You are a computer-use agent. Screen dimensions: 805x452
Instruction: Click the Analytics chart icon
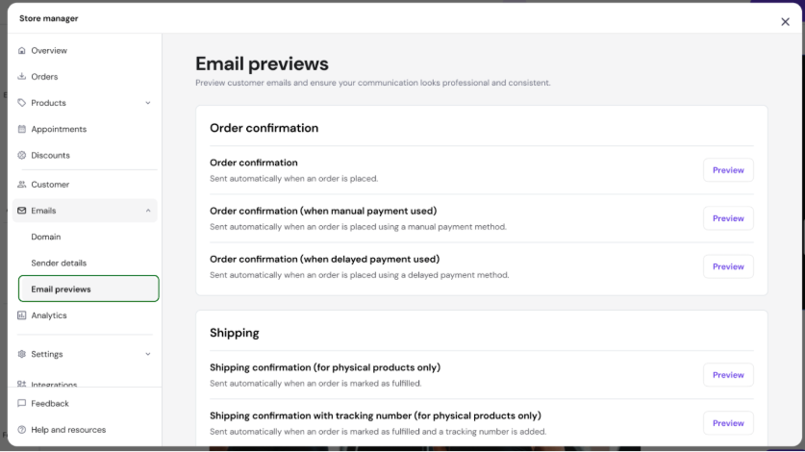coord(22,315)
